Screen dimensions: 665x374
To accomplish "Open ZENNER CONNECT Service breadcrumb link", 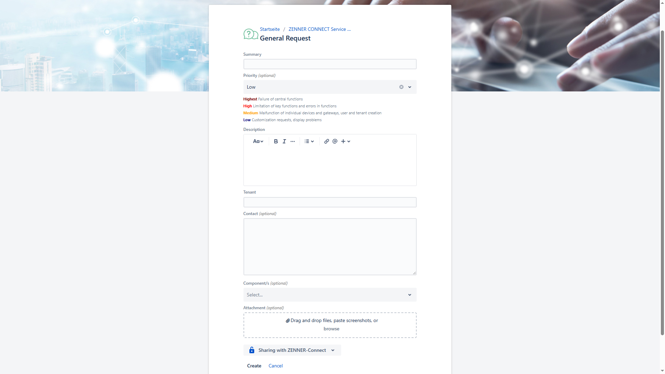I will tap(319, 29).
